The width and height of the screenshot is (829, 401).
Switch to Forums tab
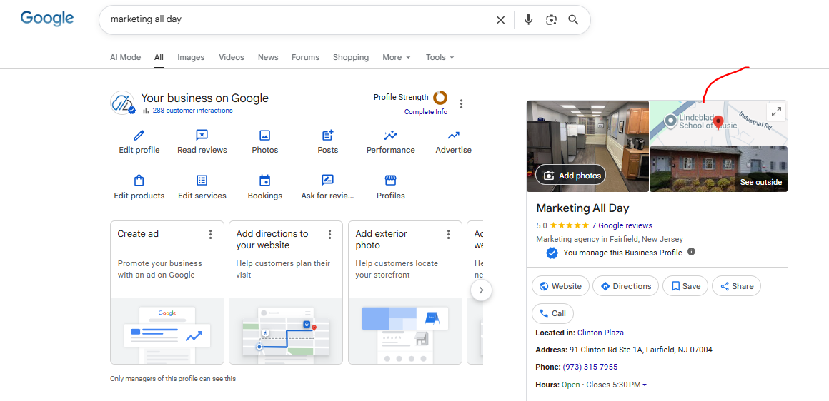[x=306, y=57]
